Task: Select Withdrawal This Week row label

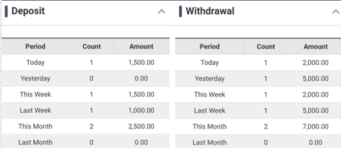Action: point(209,95)
